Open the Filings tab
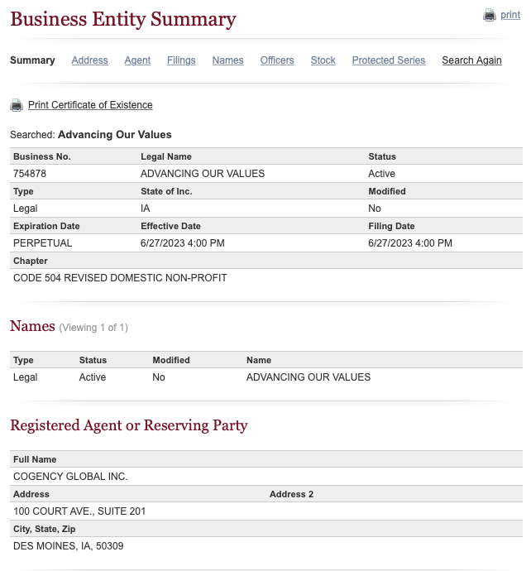 click(x=181, y=60)
